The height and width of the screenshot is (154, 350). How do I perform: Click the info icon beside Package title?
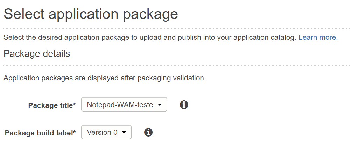[x=184, y=104]
